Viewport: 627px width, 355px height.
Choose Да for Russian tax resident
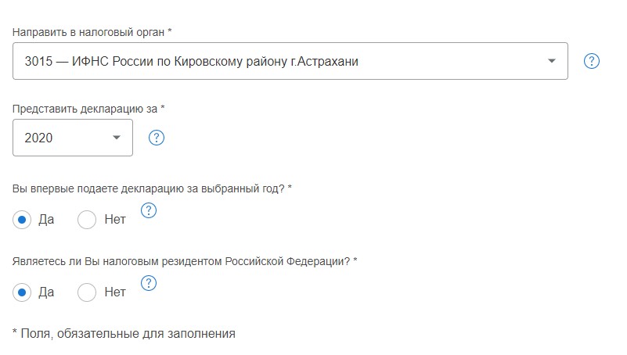pyautogui.click(x=22, y=292)
